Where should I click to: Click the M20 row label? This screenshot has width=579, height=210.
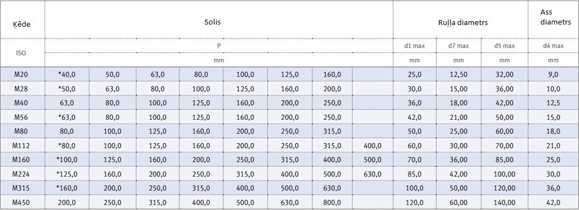pyautogui.click(x=21, y=74)
